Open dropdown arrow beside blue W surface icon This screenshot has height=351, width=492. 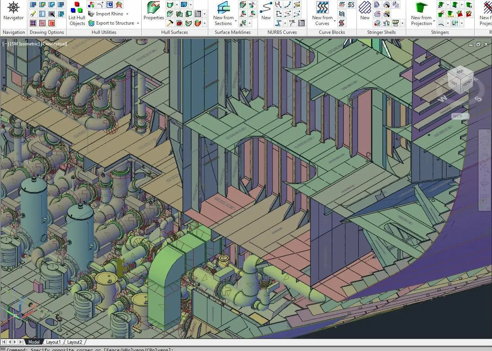pos(191,5)
